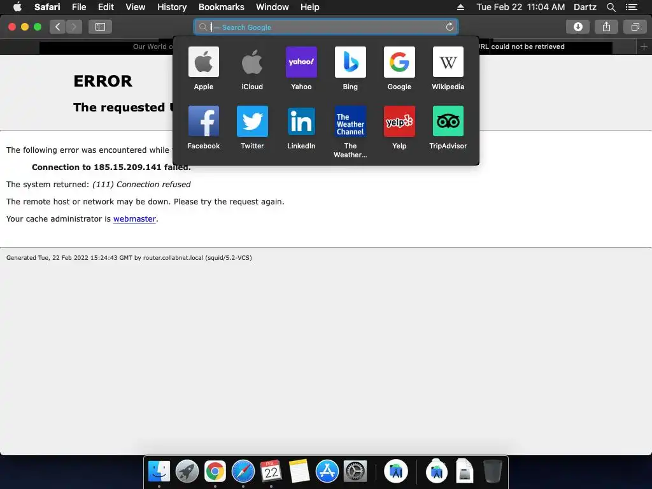Image resolution: width=652 pixels, height=489 pixels.
Task: Click the Dartz user name in menu bar
Action: (585, 7)
